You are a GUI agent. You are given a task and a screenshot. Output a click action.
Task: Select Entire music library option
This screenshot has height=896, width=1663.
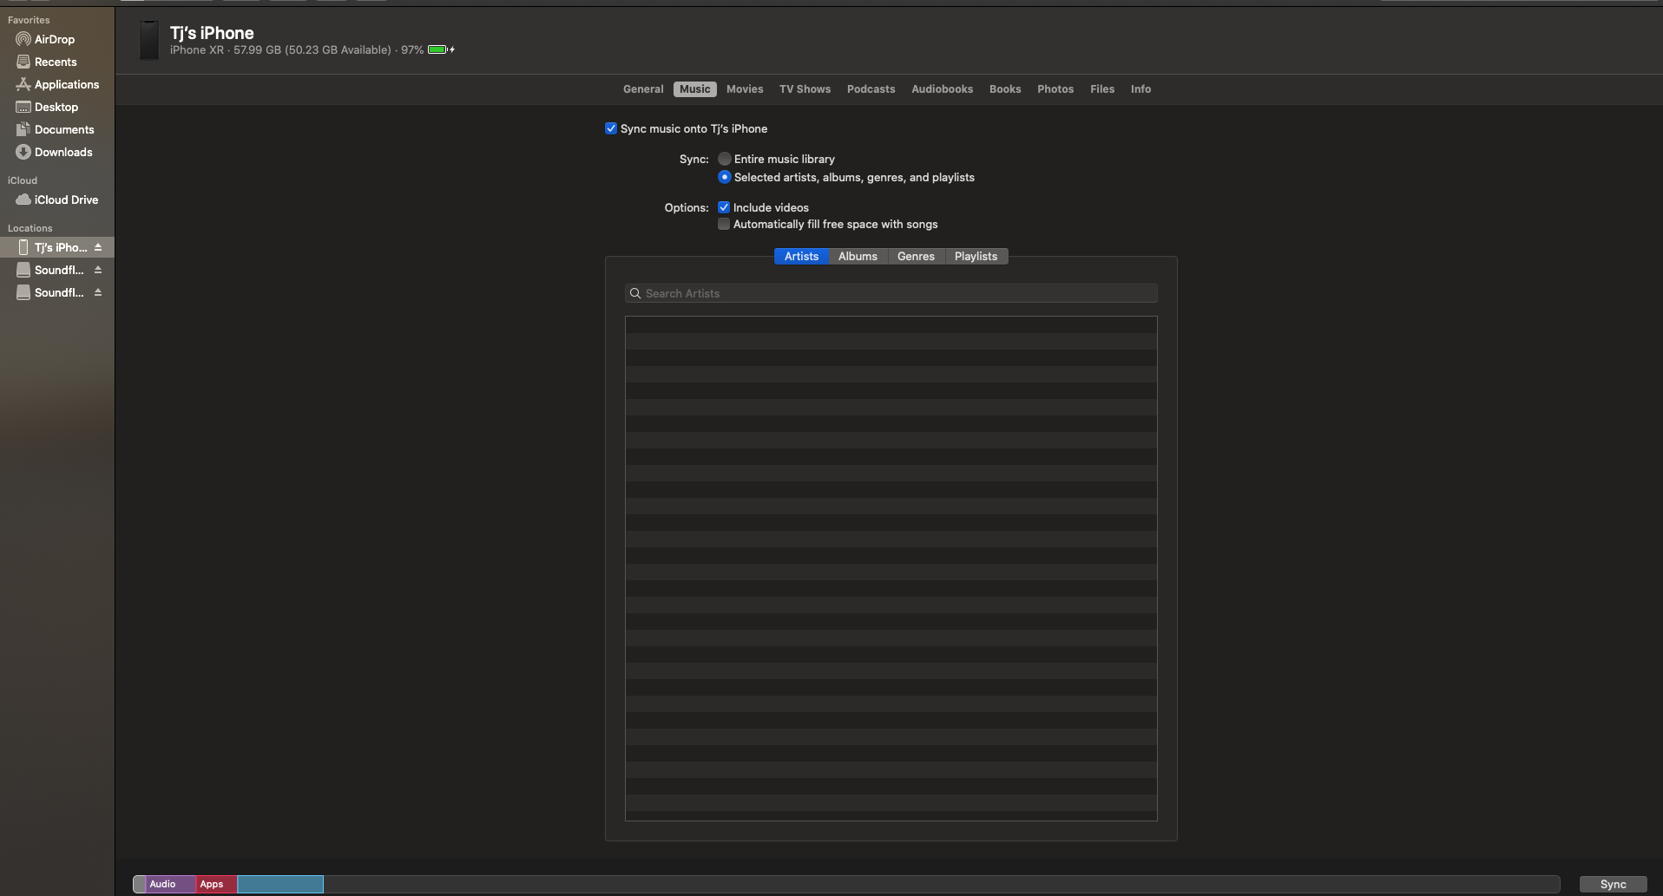coord(725,159)
